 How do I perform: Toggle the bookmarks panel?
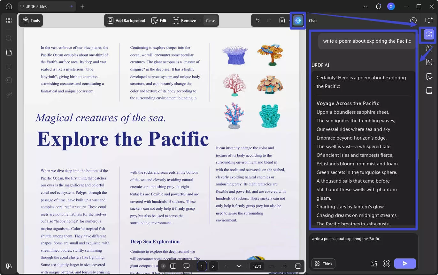coord(9,66)
